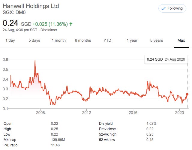Click the High value 0.25
The height and width of the screenshot is (150, 192).
[x=55, y=129]
